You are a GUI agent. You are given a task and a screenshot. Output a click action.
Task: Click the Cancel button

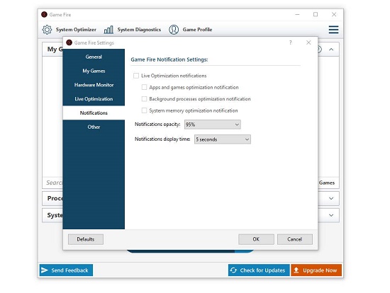(295, 239)
